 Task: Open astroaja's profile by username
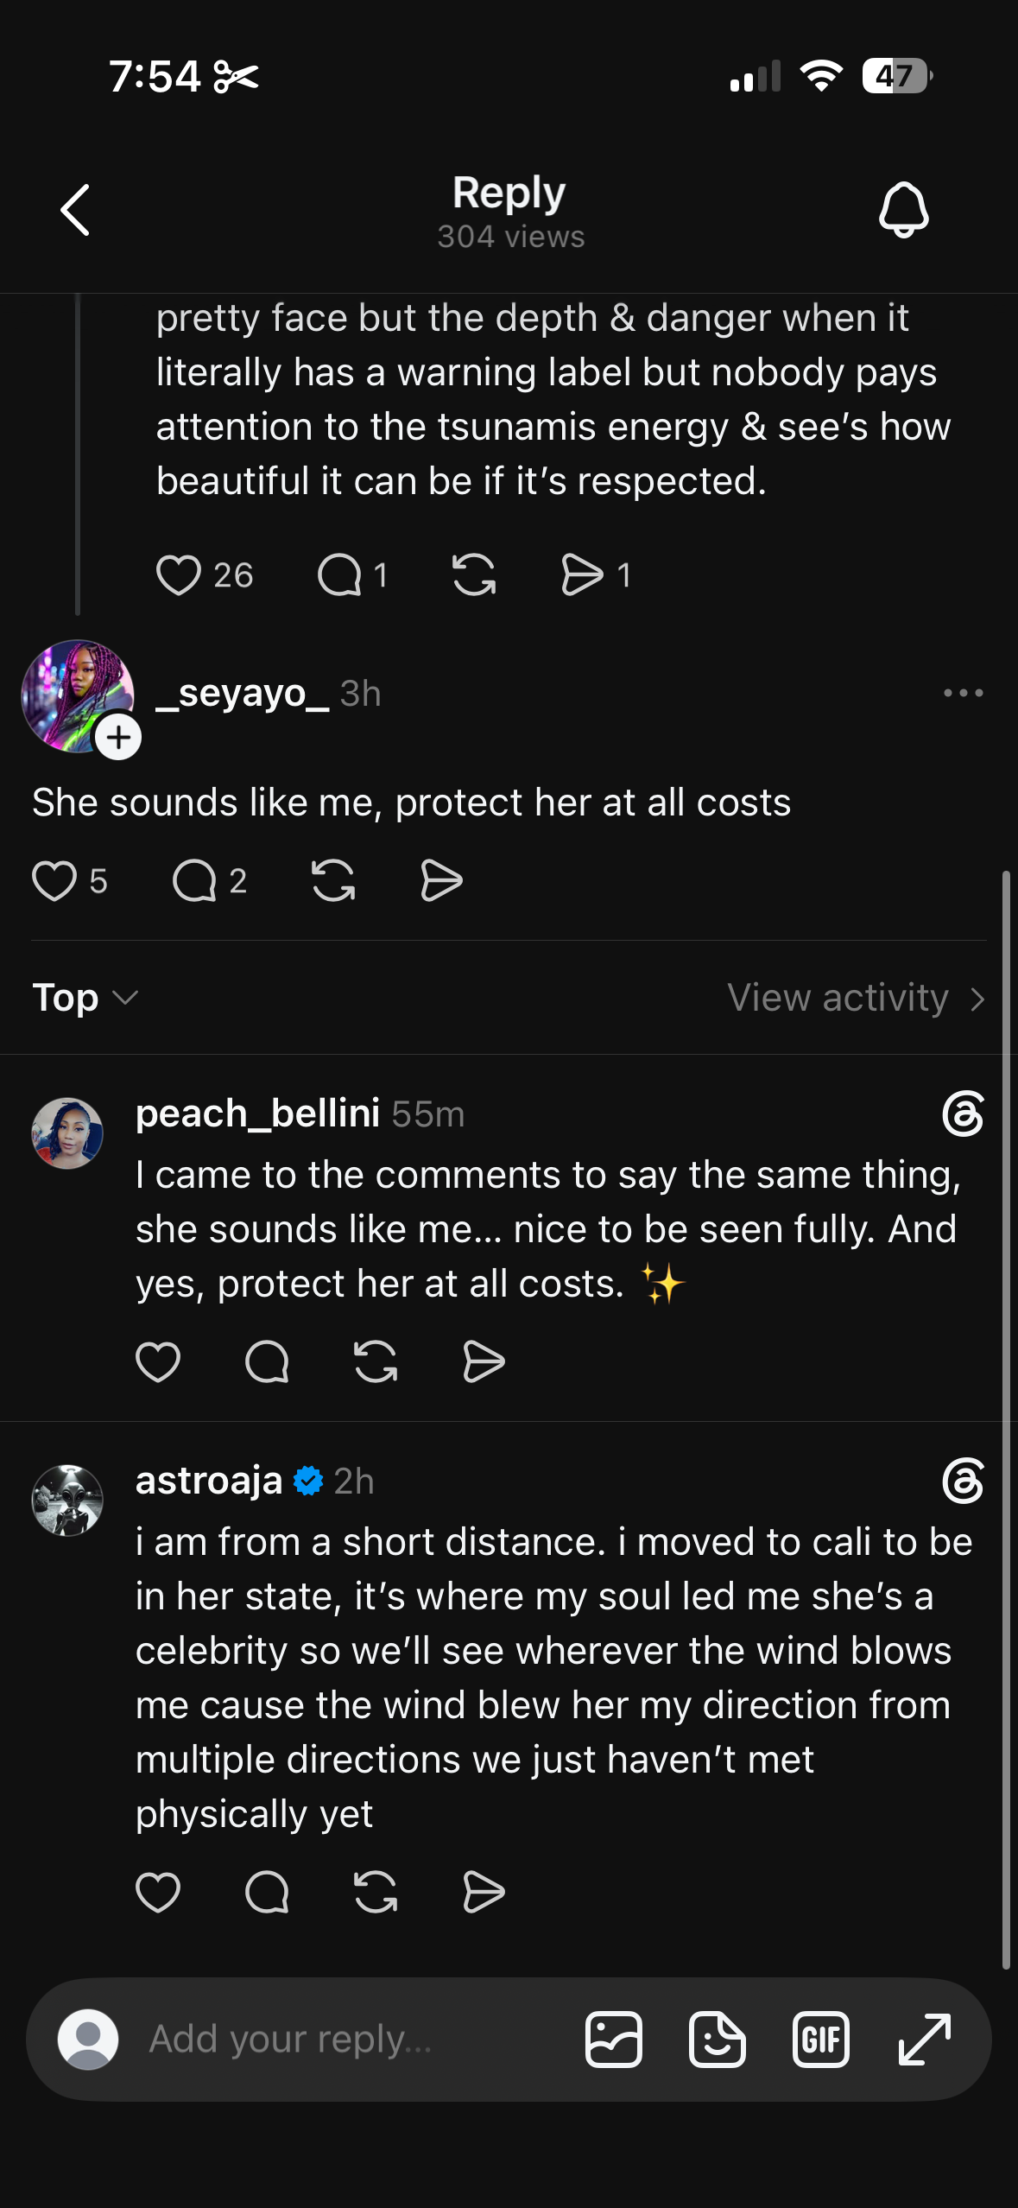209,1481
